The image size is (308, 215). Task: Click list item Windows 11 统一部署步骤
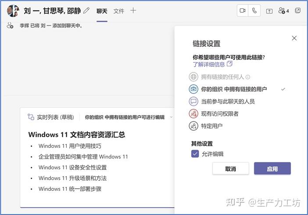point(70,189)
